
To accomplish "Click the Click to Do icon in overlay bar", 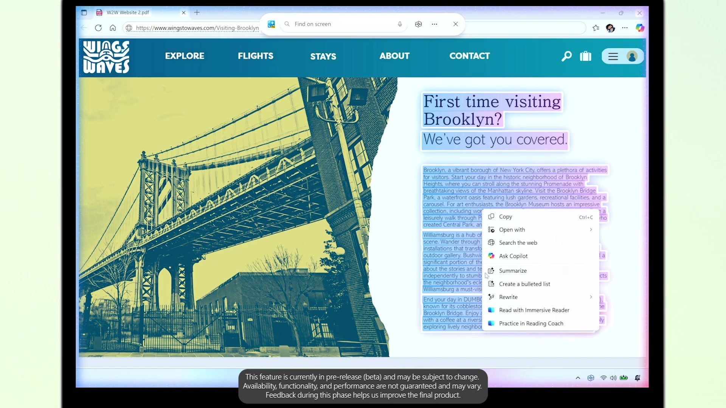I will coord(271,24).
